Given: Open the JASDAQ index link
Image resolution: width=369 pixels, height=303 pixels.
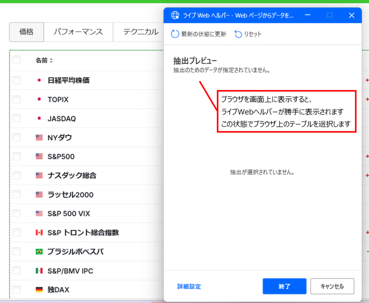Looking at the screenshot, I should click(x=62, y=119).
